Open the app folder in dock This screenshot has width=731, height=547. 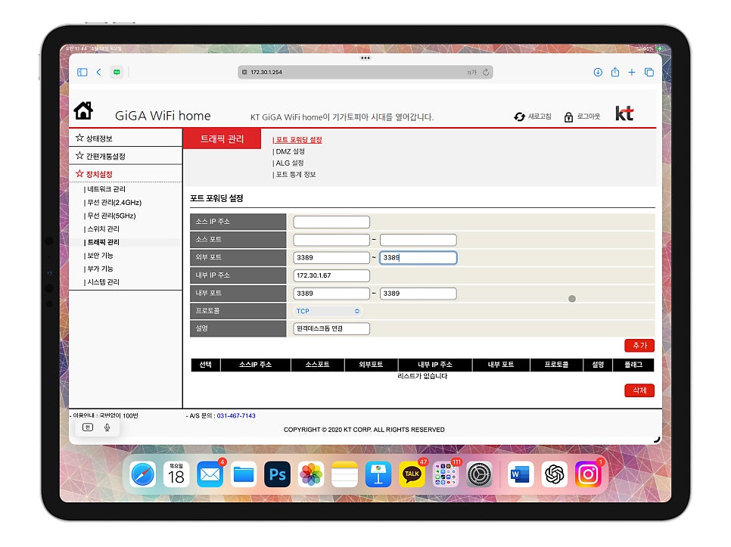tap(446, 475)
